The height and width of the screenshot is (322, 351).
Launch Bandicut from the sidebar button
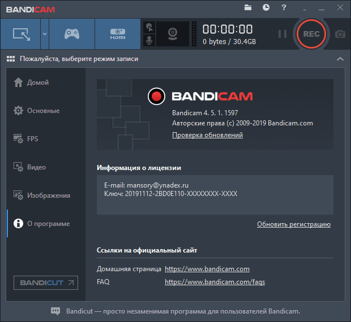[x=46, y=282]
